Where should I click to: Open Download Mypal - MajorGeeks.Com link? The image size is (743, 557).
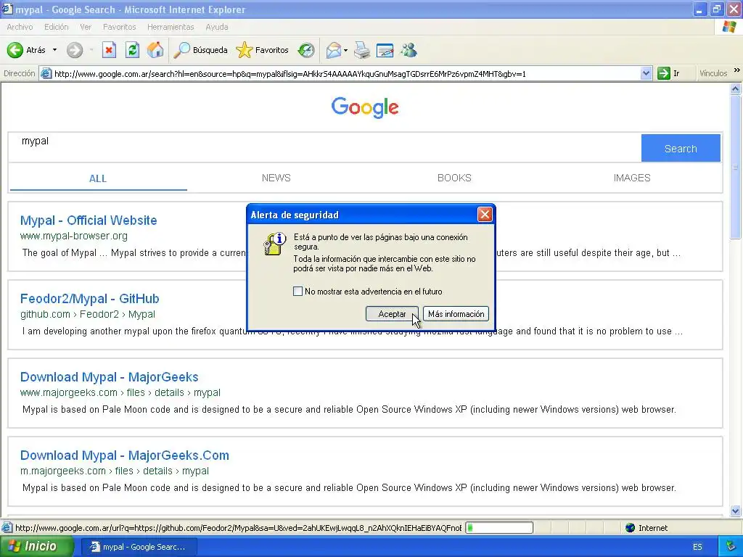pyautogui.click(x=125, y=455)
